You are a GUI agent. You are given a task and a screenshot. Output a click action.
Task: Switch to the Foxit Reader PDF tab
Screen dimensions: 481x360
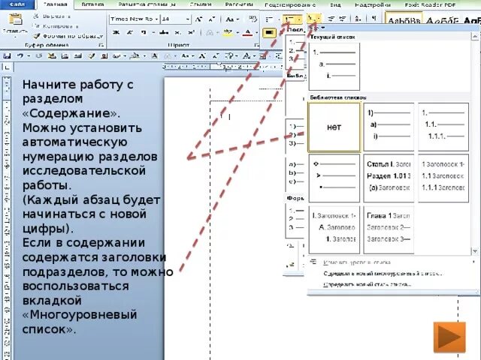430,4
